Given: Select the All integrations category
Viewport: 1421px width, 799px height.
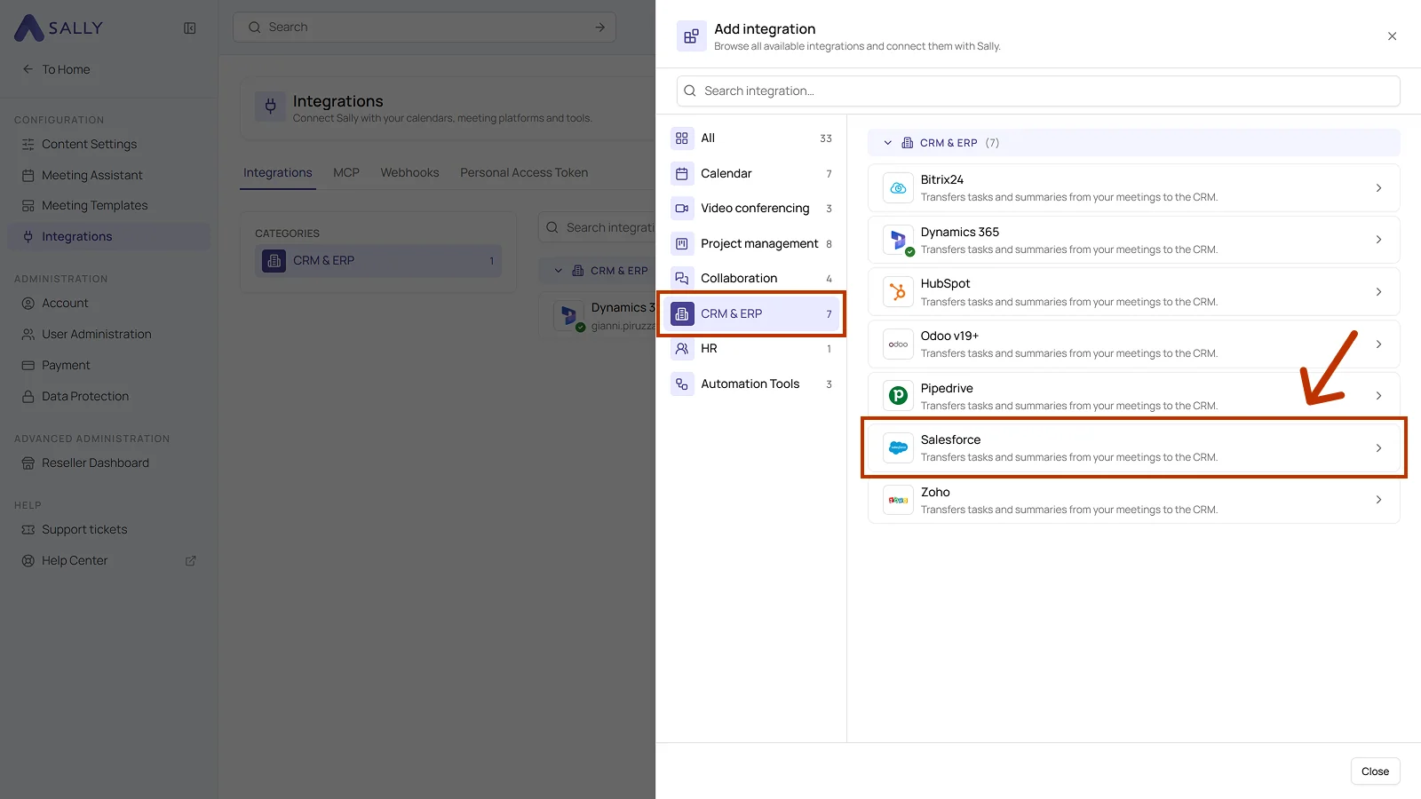Looking at the screenshot, I should point(751,138).
